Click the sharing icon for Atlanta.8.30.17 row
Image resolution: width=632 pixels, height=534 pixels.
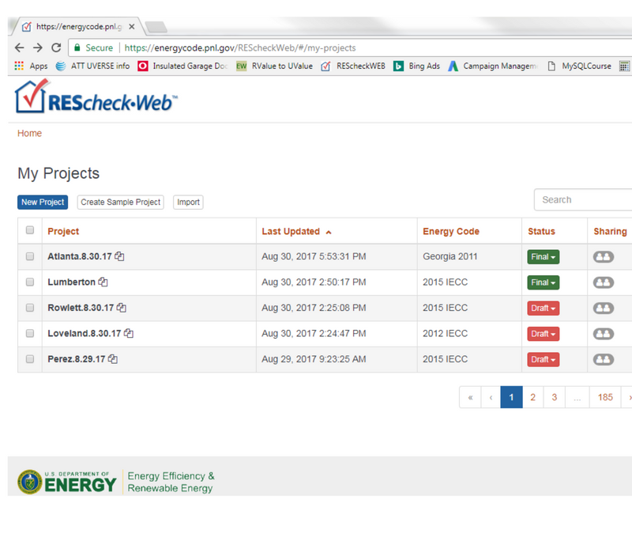tap(604, 257)
